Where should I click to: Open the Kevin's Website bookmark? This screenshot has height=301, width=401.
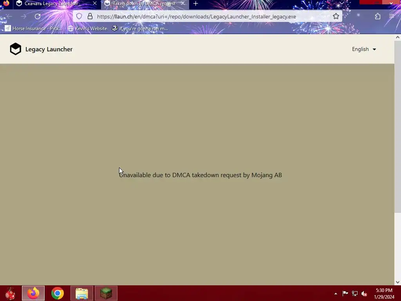click(87, 28)
